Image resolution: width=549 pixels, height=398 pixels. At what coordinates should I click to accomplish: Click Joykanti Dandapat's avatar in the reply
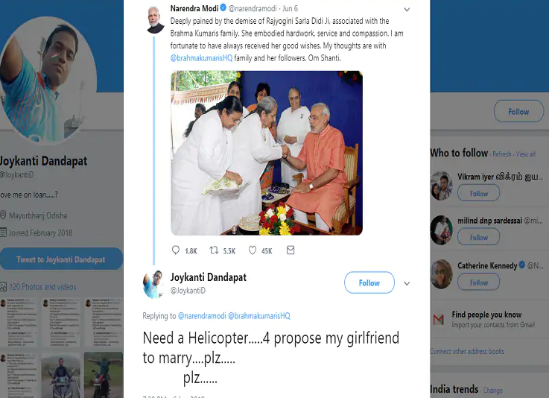click(155, 284)
